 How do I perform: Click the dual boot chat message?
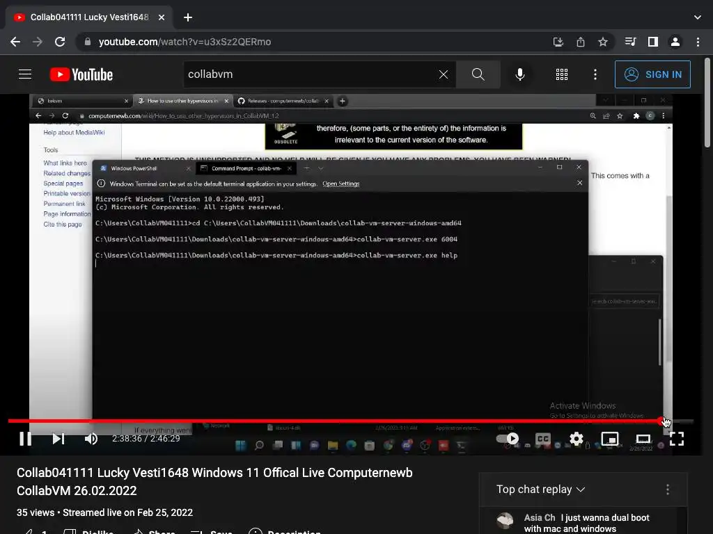[x=587, y=523]
